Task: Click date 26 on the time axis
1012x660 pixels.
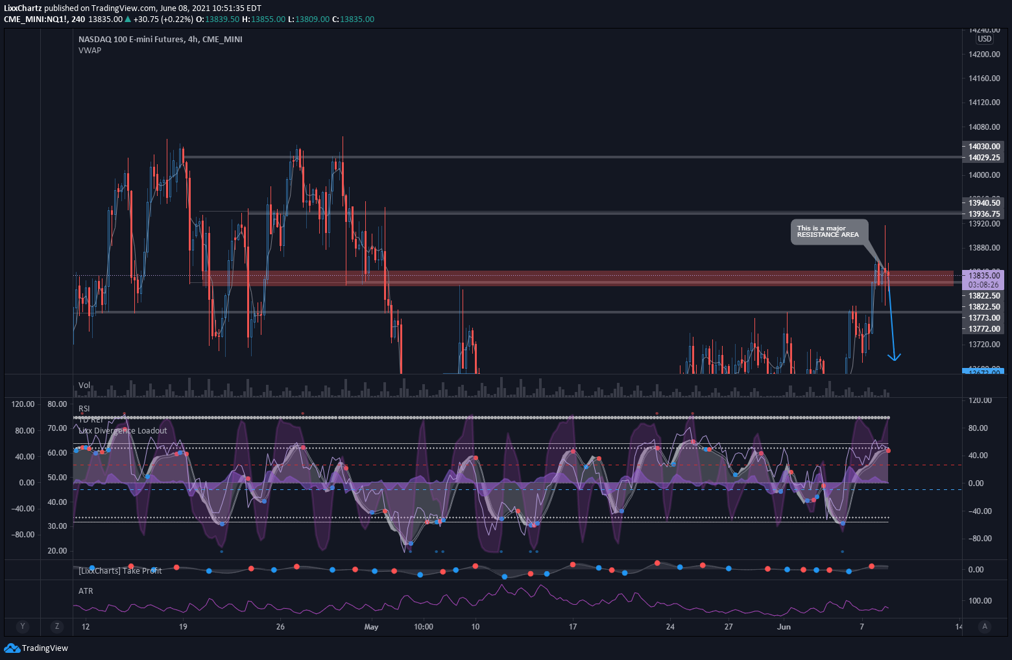Action: (280, 627)
